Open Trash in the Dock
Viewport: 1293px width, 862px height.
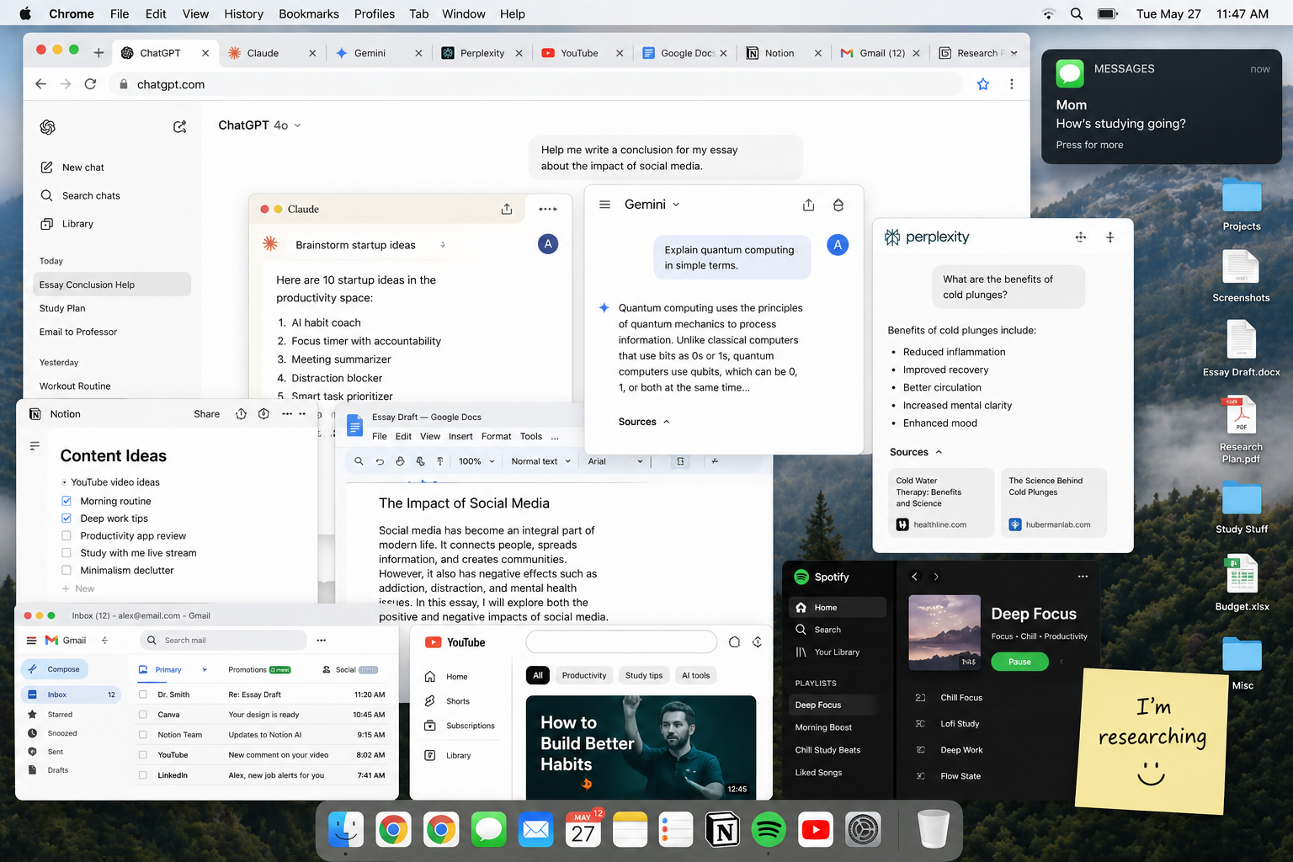click(x=933, y=830)
